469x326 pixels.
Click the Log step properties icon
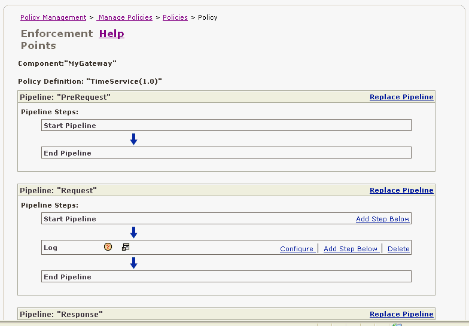[126, 247]
